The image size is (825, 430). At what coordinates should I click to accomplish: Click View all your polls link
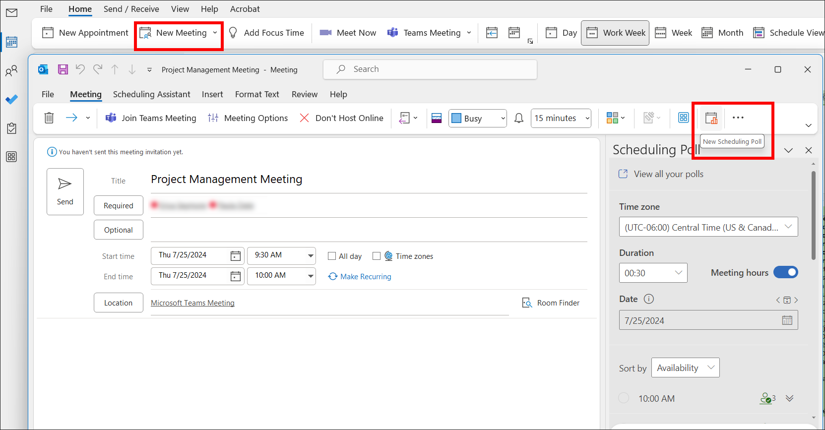point(661,174)
